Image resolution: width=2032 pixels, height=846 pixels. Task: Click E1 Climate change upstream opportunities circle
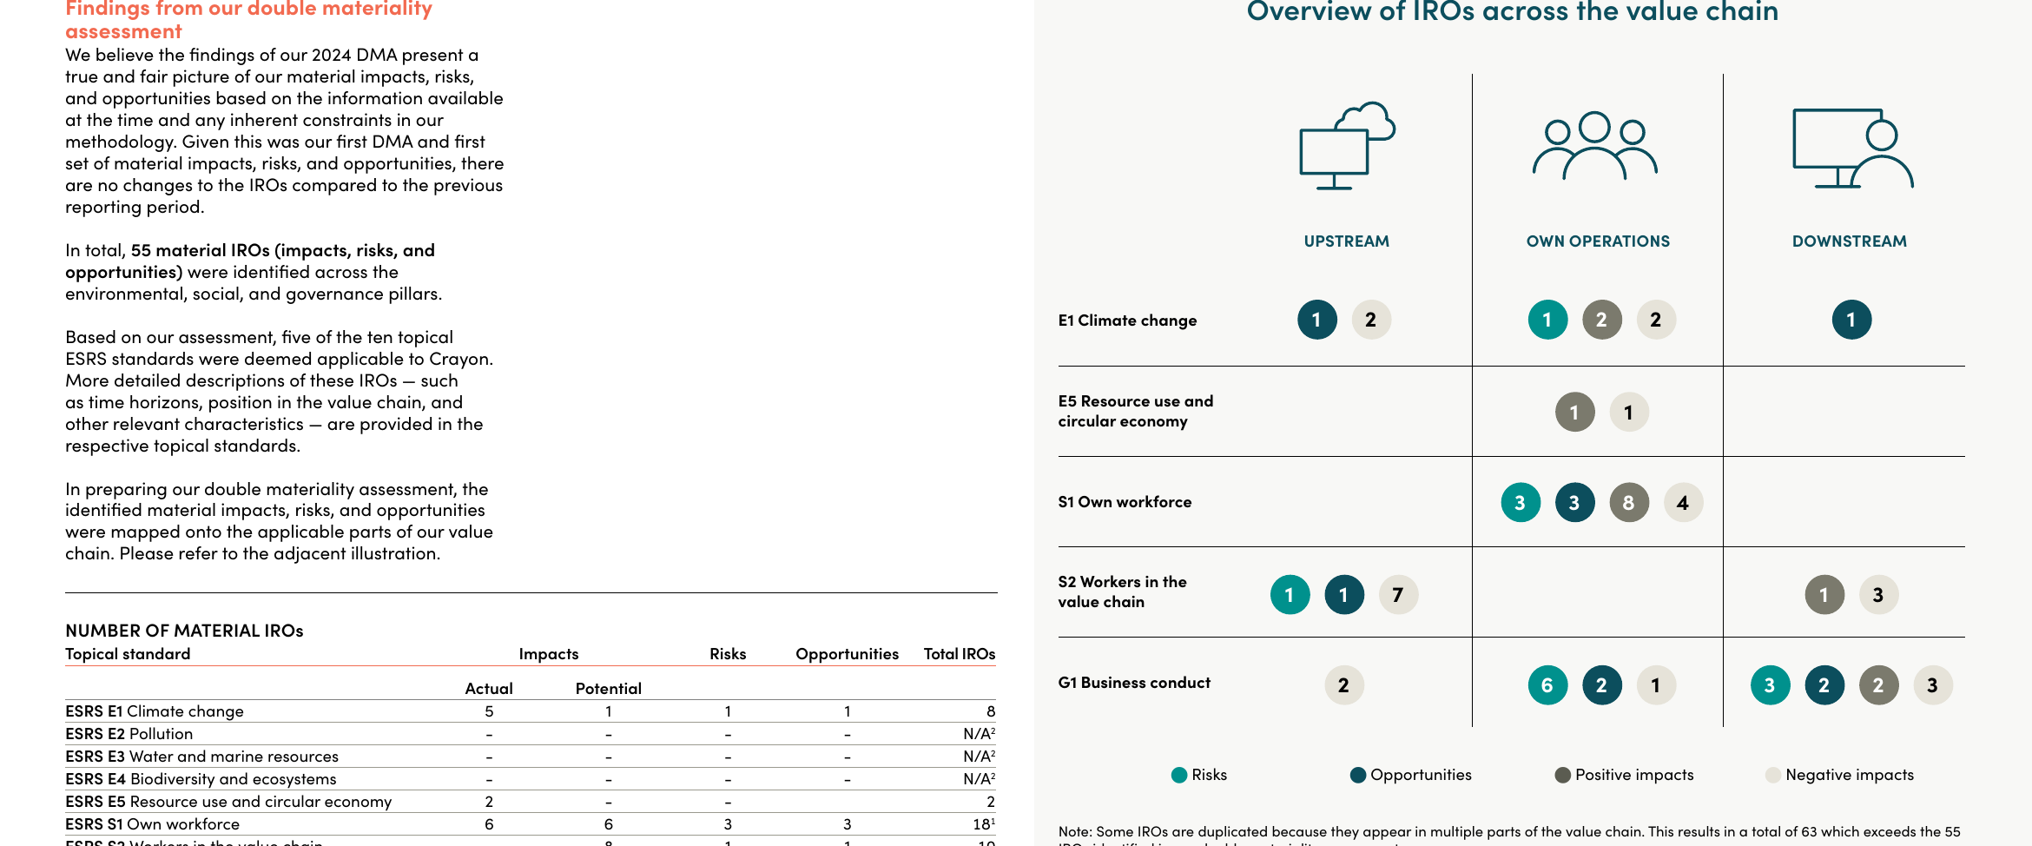(x=1317, y=320)
